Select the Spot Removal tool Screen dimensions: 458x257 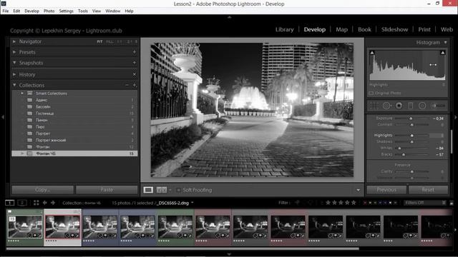386,106
